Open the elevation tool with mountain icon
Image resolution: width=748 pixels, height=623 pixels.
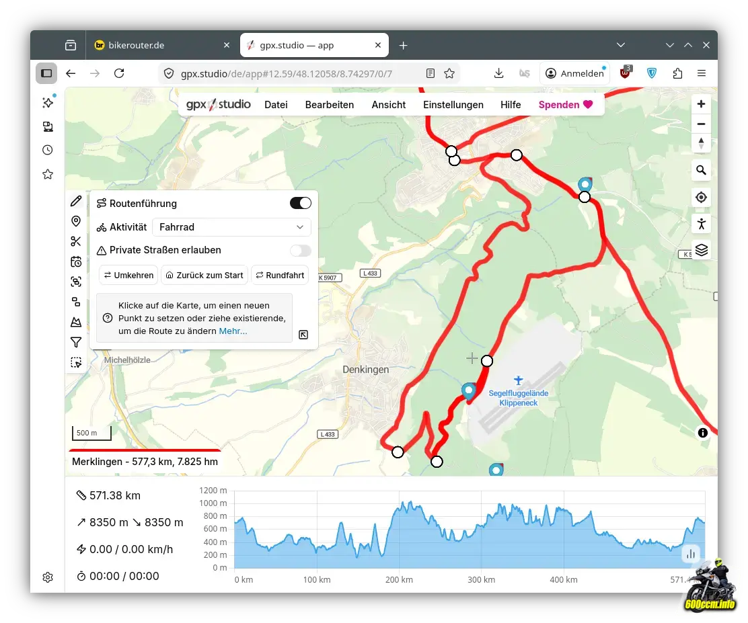point(76,322)
